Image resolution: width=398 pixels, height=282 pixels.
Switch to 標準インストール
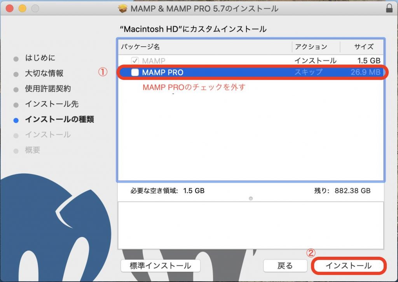point(161,266)
